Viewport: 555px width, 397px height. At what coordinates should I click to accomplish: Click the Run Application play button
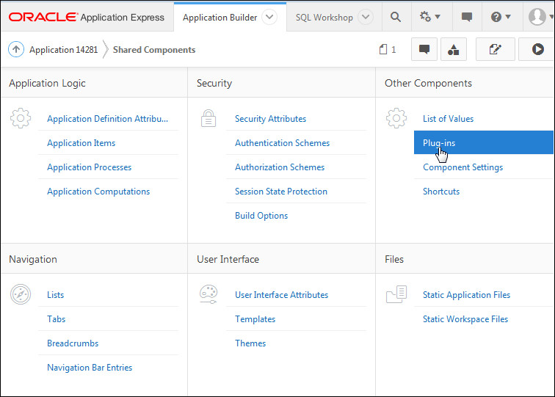(537, 50)
